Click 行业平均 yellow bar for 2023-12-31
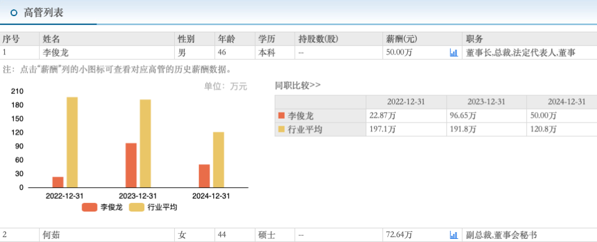 pos(146,144)
